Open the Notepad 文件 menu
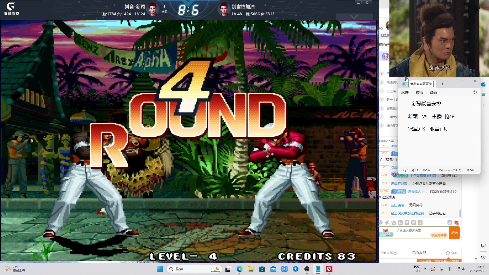Screen dimensions: 489x275 tap(405, 92)
